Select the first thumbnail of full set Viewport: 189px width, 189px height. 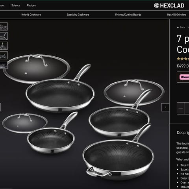4,26
